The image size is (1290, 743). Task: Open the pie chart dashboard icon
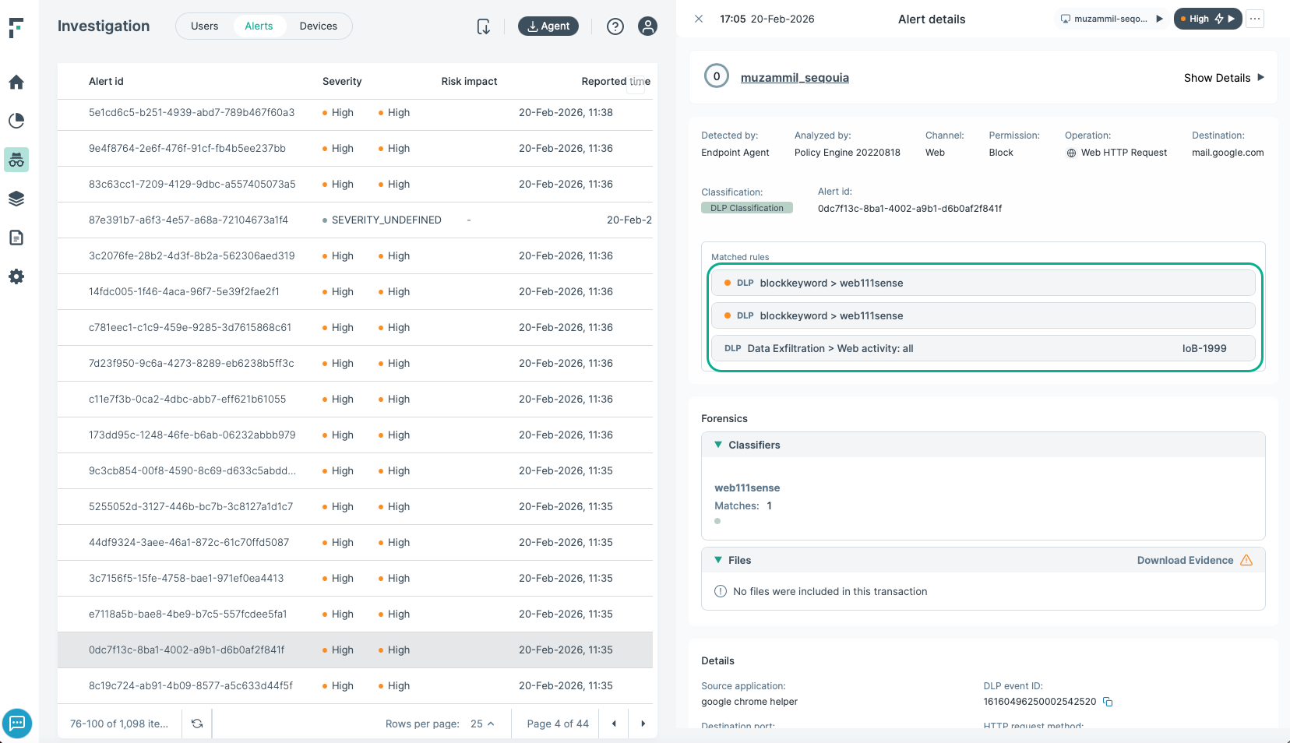16,121
